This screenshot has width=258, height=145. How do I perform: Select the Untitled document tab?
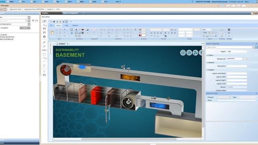[62, 44]
